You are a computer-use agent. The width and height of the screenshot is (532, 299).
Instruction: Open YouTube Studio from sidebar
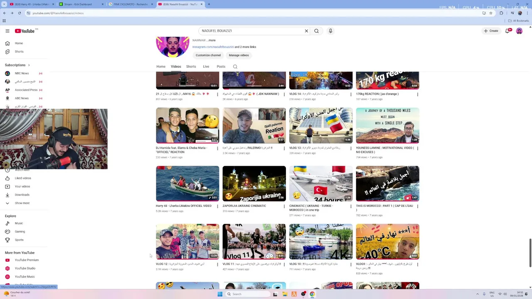click(25, 268)
